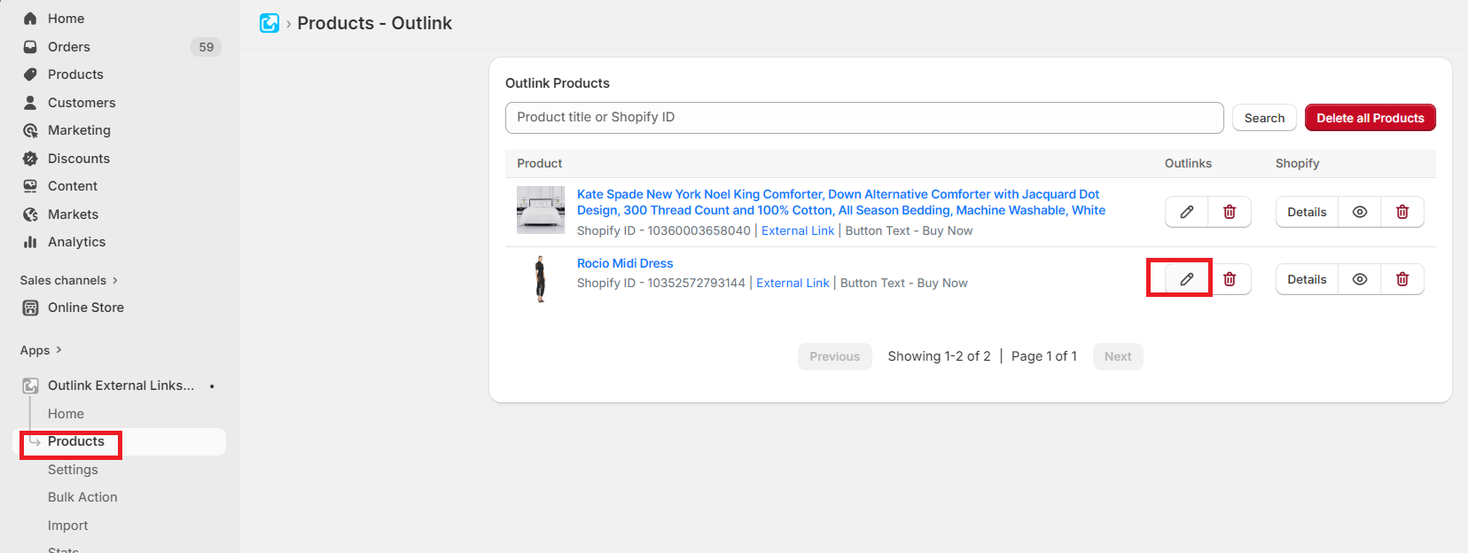
Task: Click the Outlinks column header
Action: click(1188, 163)
